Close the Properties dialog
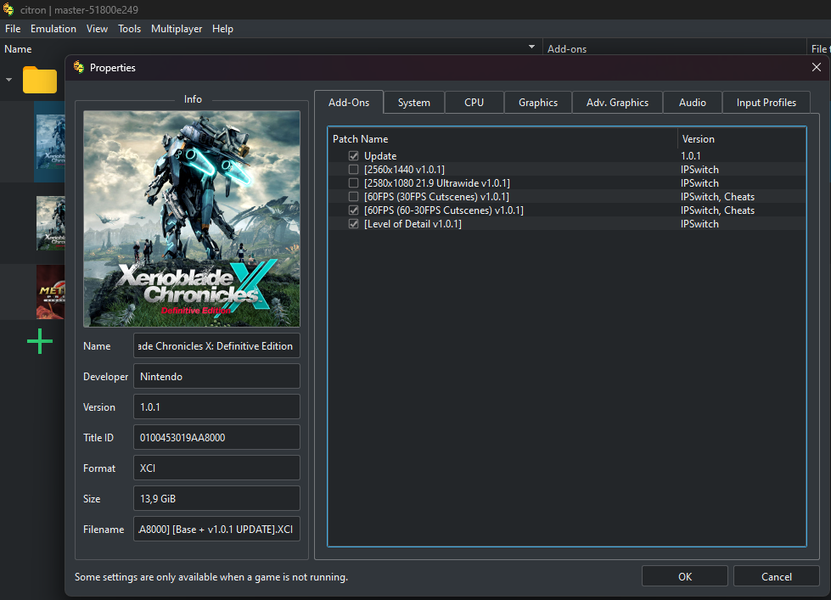831x600 pixels. point(817,67)
